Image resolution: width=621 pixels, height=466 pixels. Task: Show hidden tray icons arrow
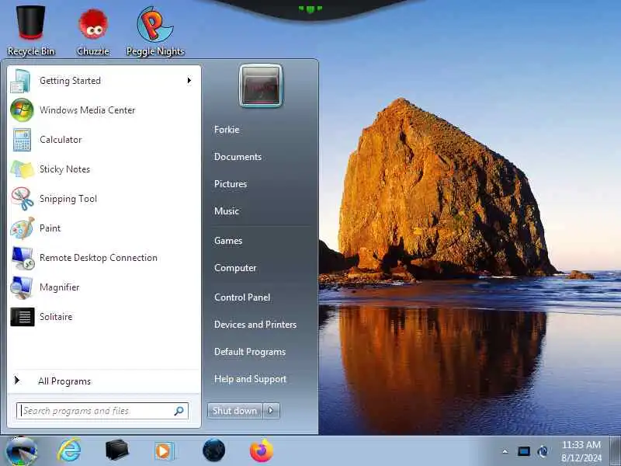505,451
